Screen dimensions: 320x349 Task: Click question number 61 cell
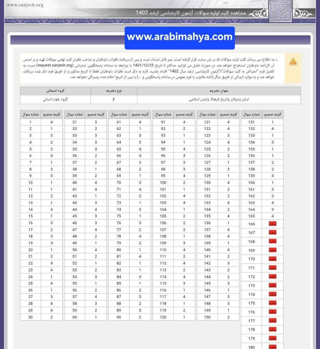[x=119, y=122]
